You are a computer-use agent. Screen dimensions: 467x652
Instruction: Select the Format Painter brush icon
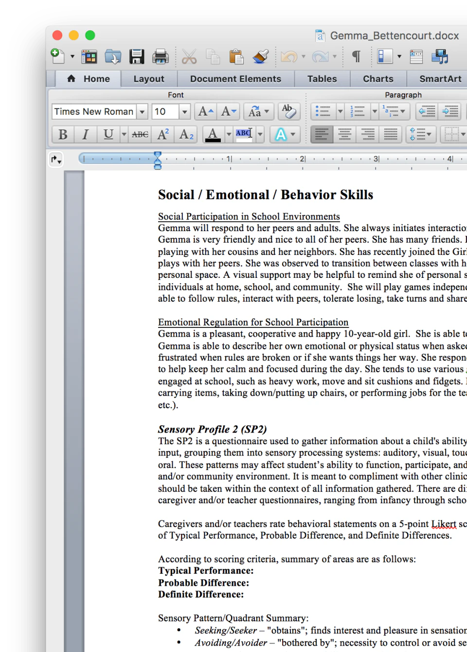tap(261, 57)
